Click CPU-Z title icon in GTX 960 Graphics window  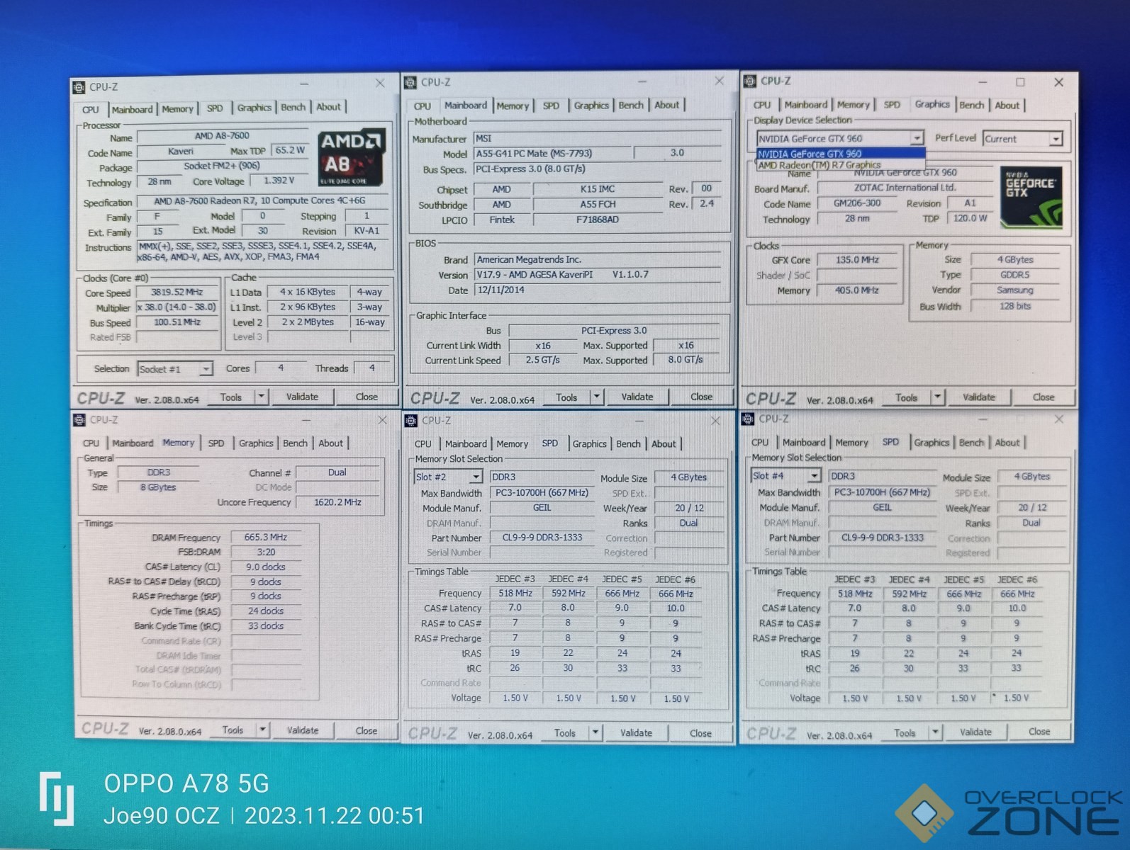pos(750,81)
